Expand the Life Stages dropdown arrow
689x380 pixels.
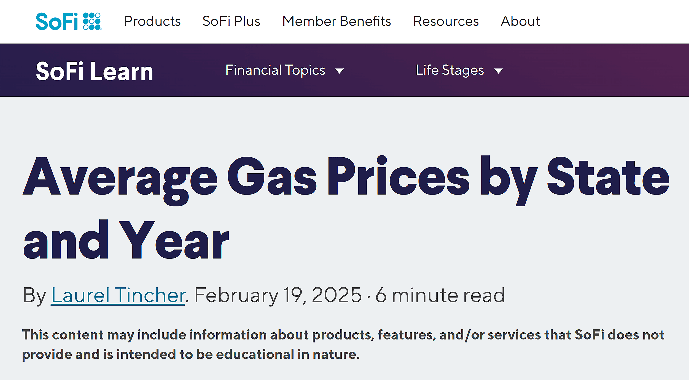(499, 71)
